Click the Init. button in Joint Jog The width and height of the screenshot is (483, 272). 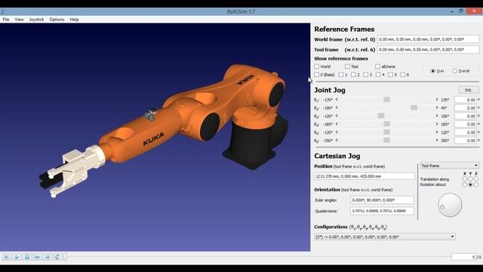468,90
